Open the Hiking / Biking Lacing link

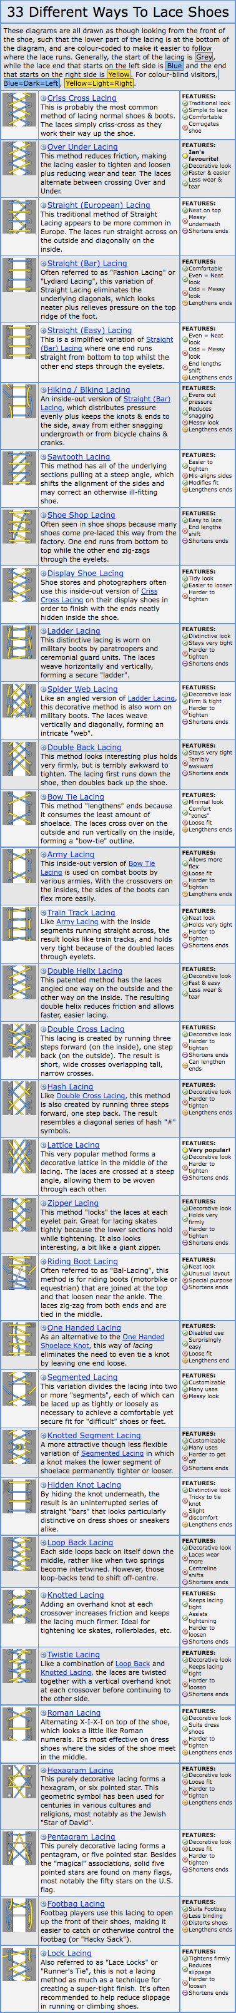coord(89,390)
